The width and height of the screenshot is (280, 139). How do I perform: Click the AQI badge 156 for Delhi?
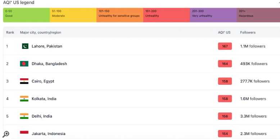[225, 116]
